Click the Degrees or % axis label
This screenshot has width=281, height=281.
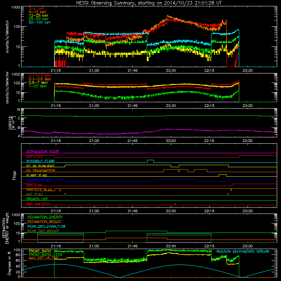tap(9, 263)
